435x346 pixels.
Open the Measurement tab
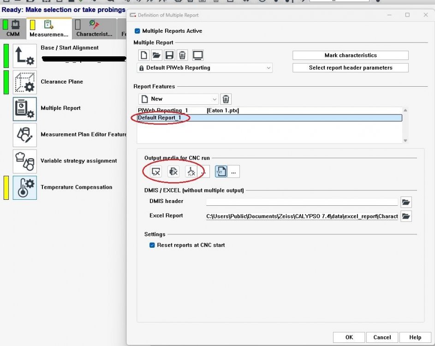pyautogui.click(x=48, y=29)
